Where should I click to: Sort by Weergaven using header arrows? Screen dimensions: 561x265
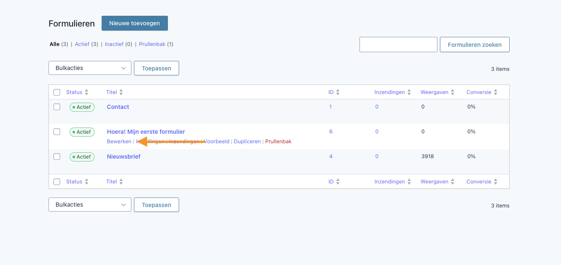coord(452,92)
